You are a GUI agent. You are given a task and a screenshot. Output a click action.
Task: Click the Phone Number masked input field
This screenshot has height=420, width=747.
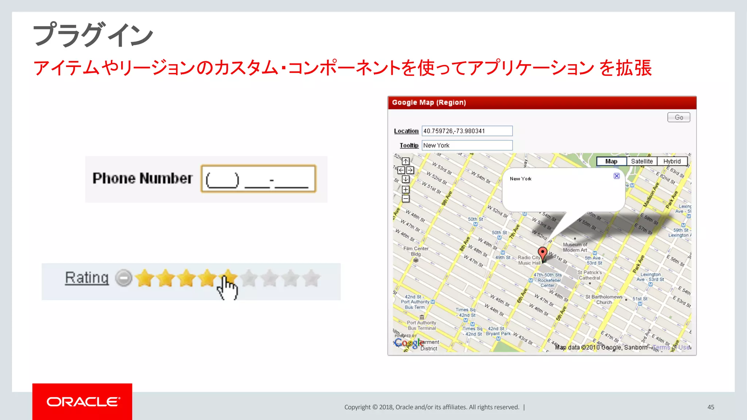point(258,179)
